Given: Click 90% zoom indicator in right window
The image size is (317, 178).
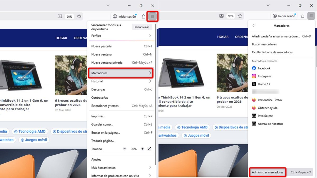Looking at the screenshot, I should (x=231, y=16).
